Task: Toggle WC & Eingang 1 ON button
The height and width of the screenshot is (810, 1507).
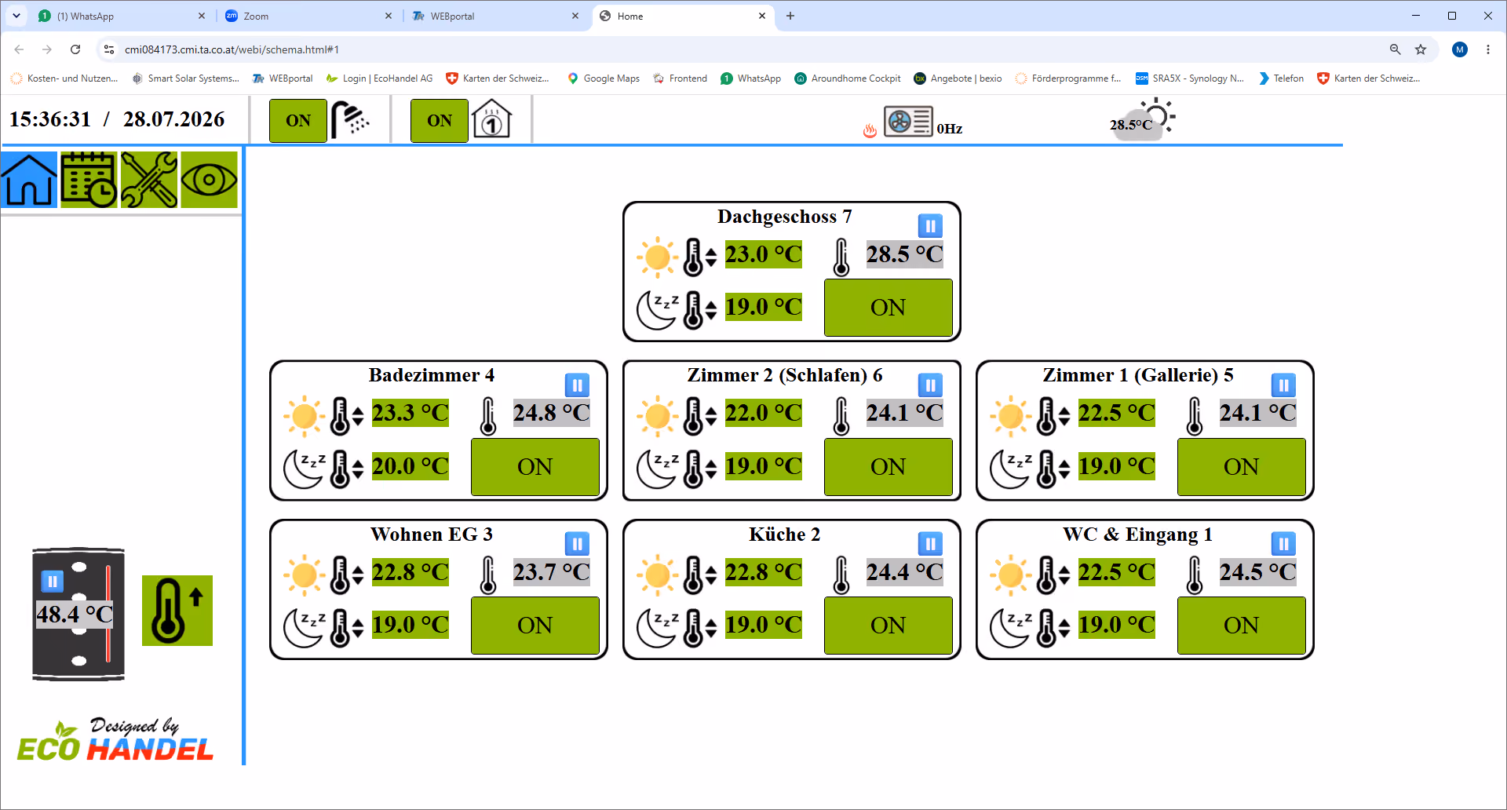Action: (x=1242, y=626)
